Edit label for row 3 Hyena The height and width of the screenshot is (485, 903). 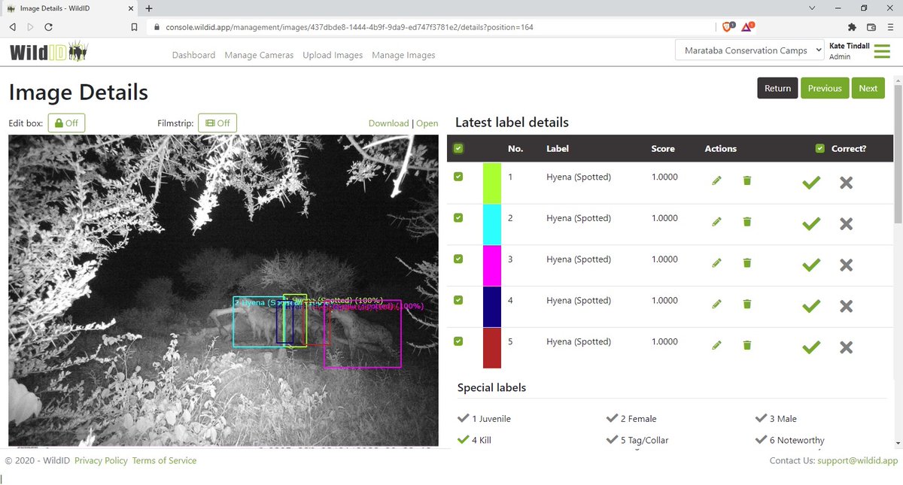pos(716,262)
